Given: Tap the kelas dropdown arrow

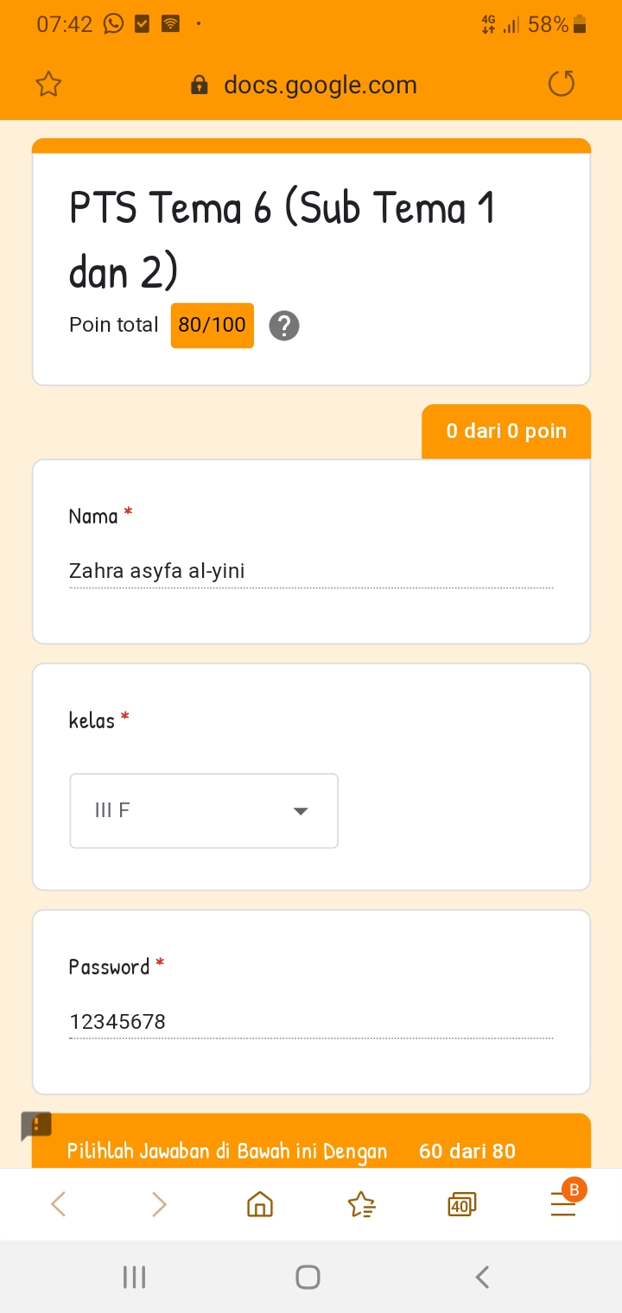Looking at the screenshot, I should (301, 811).
